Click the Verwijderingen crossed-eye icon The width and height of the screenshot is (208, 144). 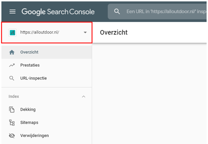(12, 136)
